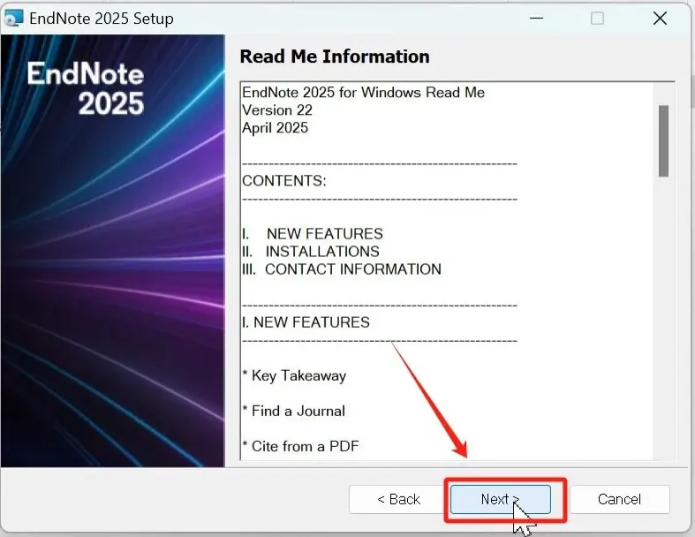Screen dimensions: 695x537
Task: Click the 'Read Me Information' heading
Action: [x=335, y=57]
